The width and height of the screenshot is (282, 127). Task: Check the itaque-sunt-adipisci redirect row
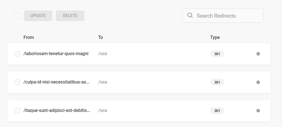point(17,111)
